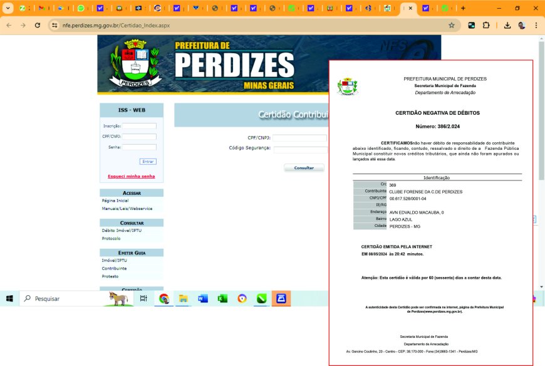
Task: Open the Esqueci minha senha link
Action: click(132, 176)
